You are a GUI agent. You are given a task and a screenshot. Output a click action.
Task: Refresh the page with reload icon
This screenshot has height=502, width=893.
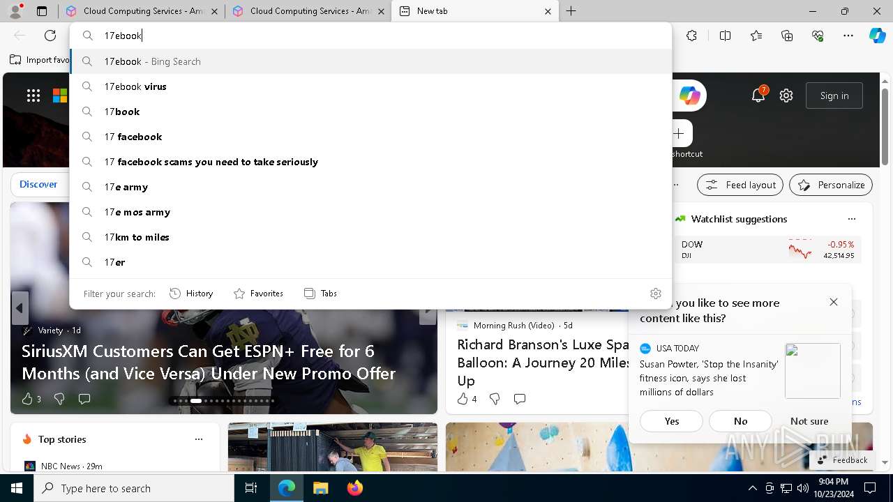coord(50,36)
